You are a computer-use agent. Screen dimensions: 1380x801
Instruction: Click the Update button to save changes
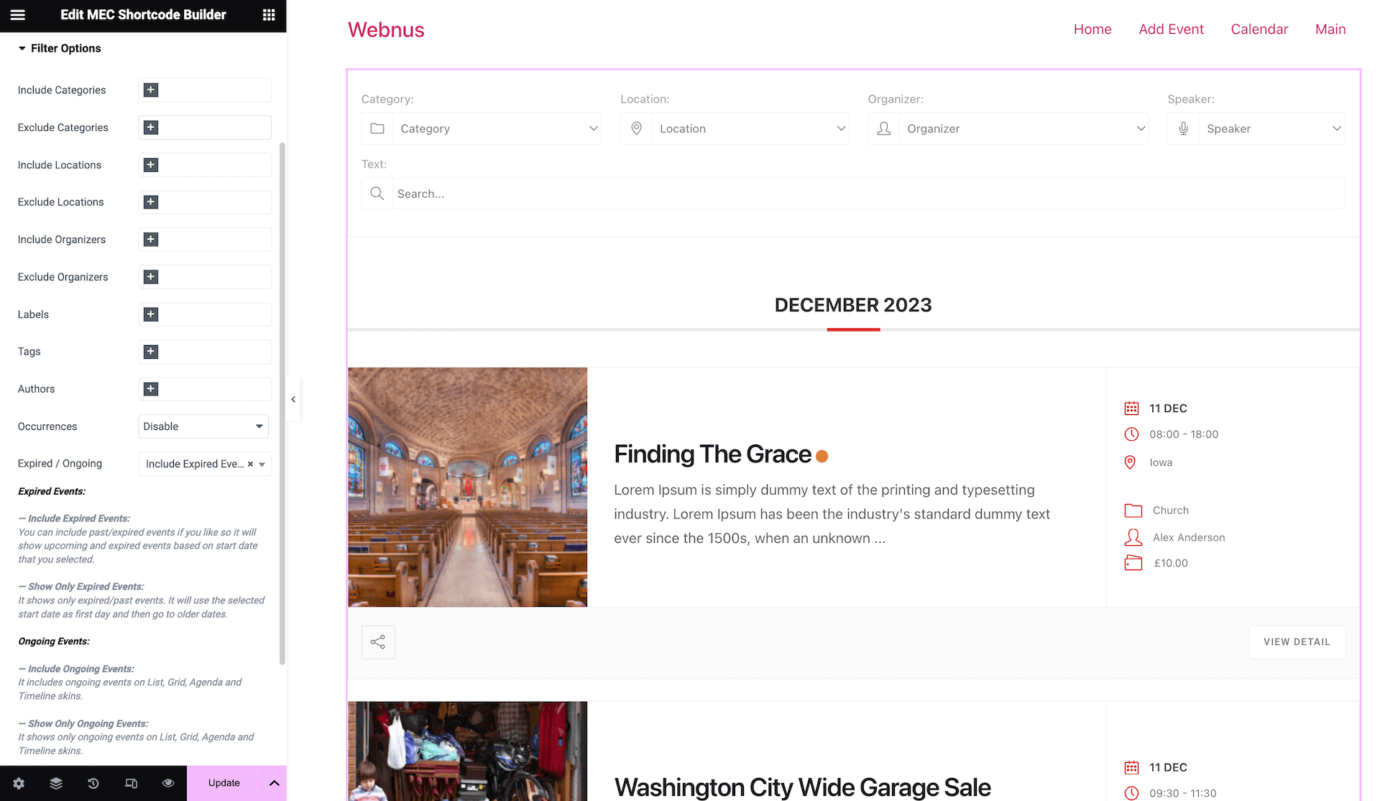223,783
